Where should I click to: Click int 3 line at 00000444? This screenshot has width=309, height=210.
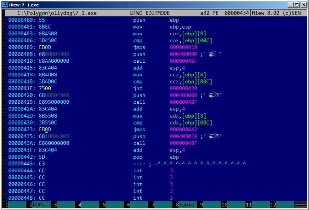[91, 170]
